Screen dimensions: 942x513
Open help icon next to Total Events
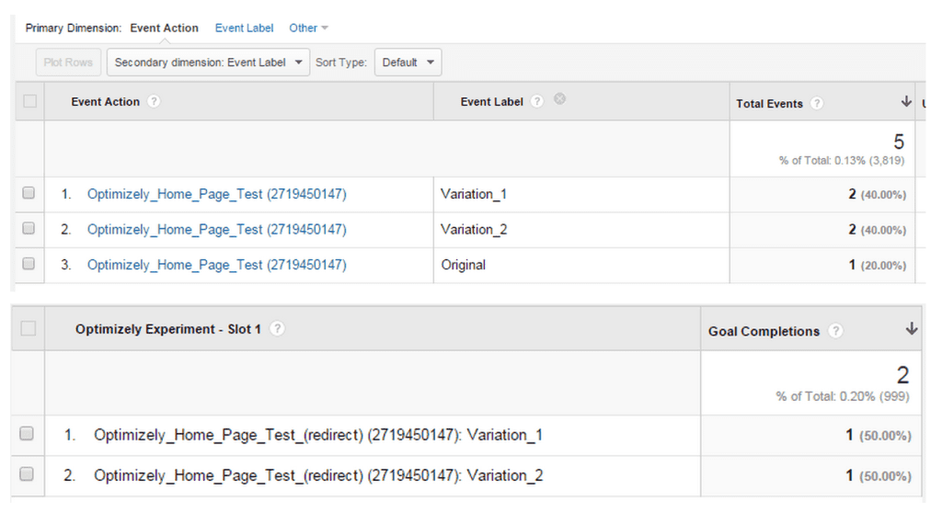pos(817,103)
